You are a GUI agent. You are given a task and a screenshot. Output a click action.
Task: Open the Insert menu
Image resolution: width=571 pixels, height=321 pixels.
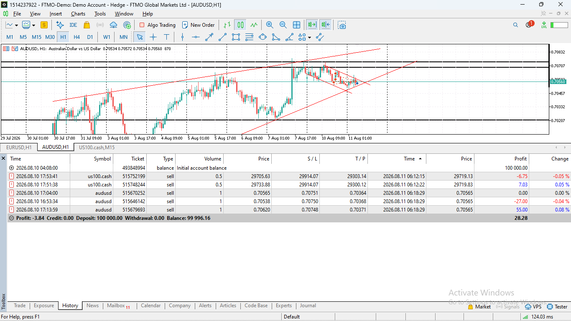click(56, 14)
